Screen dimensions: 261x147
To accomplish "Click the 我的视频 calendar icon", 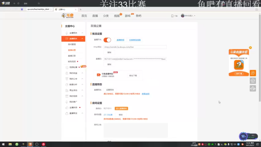I will 67,96.
